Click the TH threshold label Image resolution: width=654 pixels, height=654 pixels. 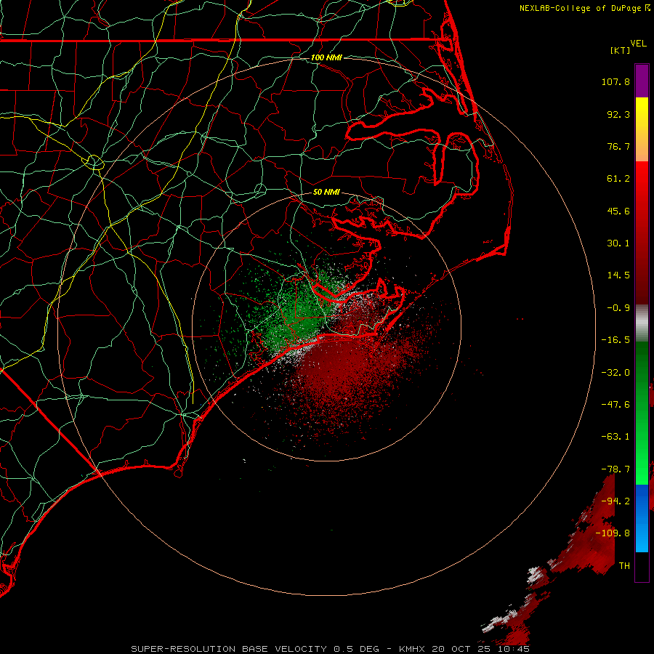coord(624,566)
